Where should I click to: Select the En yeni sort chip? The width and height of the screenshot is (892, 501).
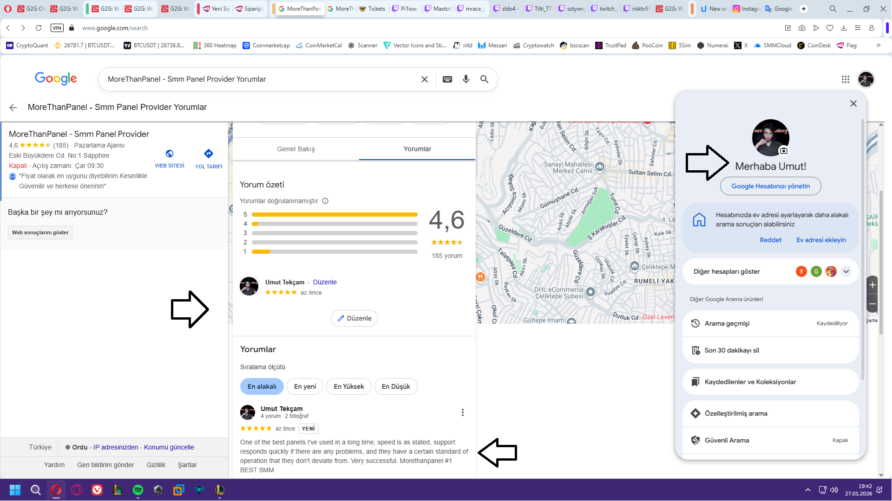(x=305, y=386)
